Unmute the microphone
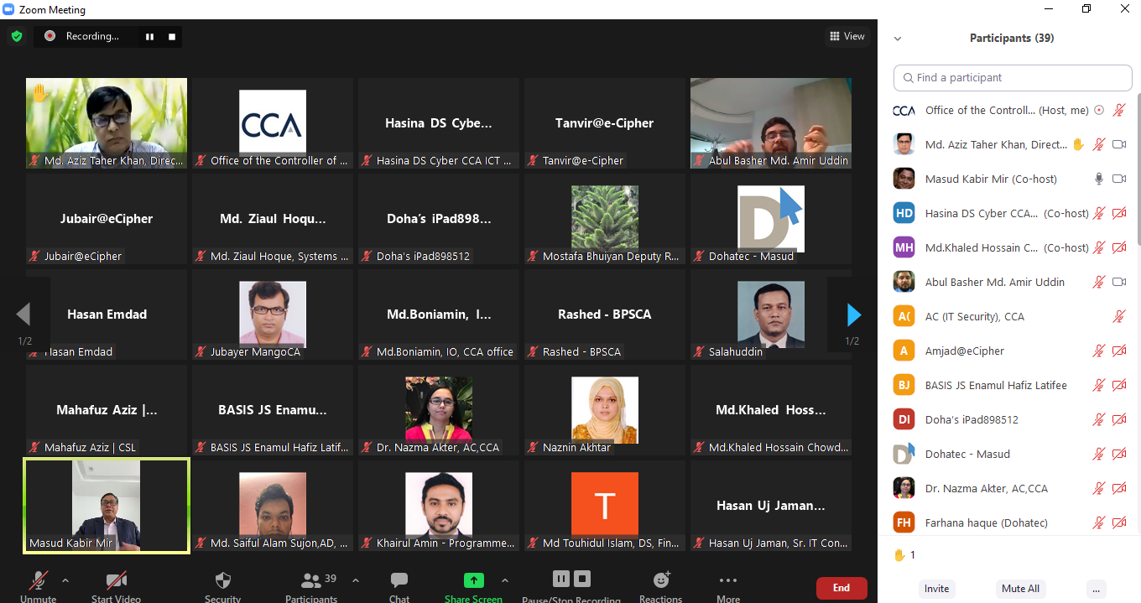 coord(39,585)
